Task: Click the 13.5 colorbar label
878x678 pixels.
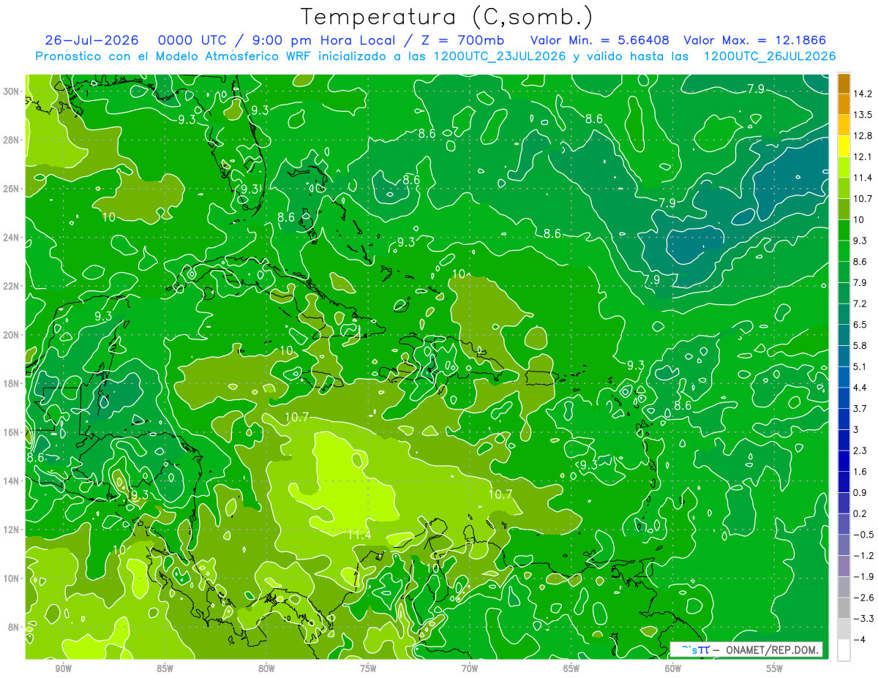Action: pyautogui.click(x=863, y=115)
